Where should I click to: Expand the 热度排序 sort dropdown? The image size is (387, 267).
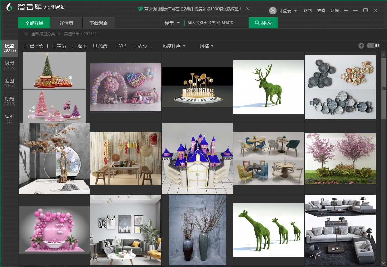tap(174, 46)
